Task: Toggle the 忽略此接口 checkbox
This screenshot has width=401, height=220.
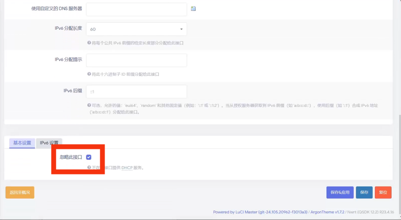Action: coord(89,157)
